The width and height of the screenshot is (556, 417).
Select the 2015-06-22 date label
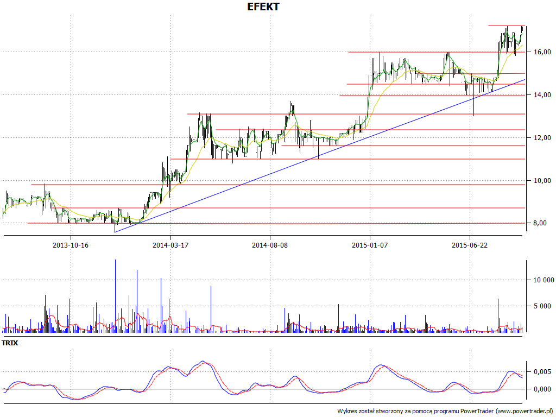(x=470, y=245)
